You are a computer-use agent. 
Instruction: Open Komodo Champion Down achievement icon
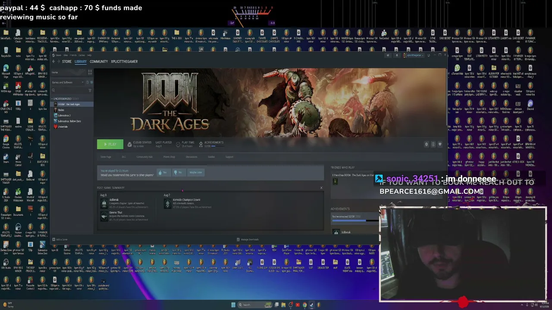(167, 204)
